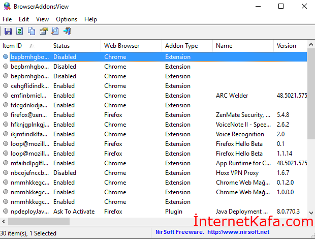Click the highlighted bepbmhgbo selected row ID

[30, 57]
